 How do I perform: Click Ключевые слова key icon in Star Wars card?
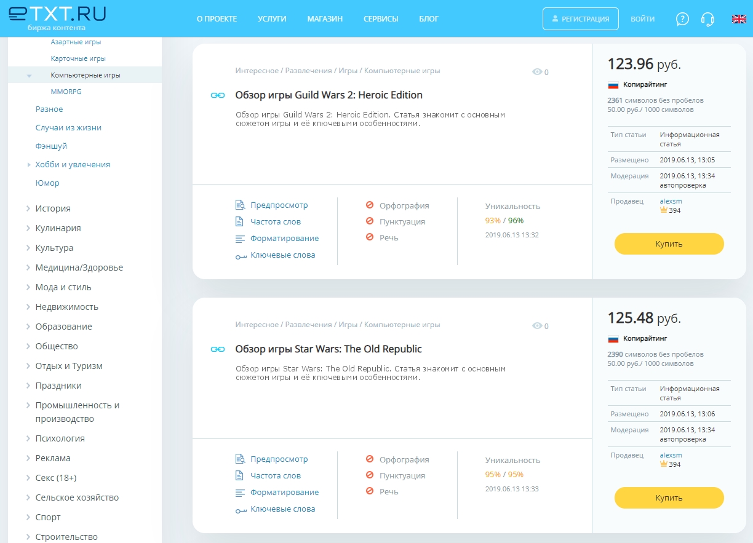(x=241, y=510)
